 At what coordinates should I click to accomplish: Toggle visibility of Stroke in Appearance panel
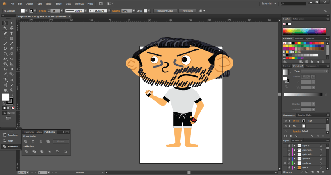tap(285, 121)
